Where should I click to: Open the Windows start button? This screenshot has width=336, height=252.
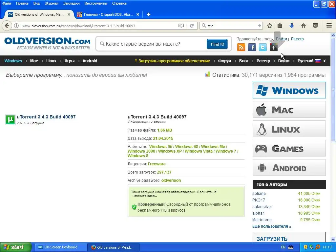click(15, 247)
